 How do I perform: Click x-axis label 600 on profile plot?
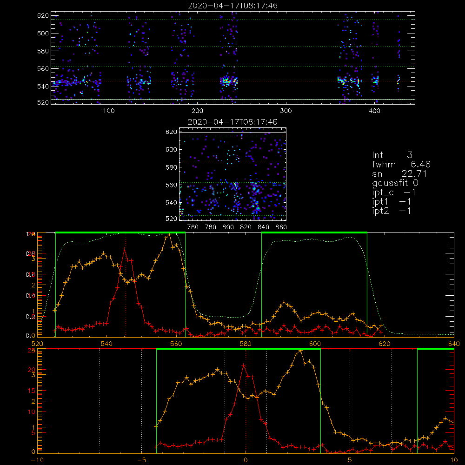tap(315, 344)
